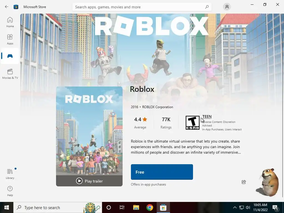Image resolution: width=284 pixels, height=213 pixels.
Task: Click the magnifier search icon
Action: 207,7
